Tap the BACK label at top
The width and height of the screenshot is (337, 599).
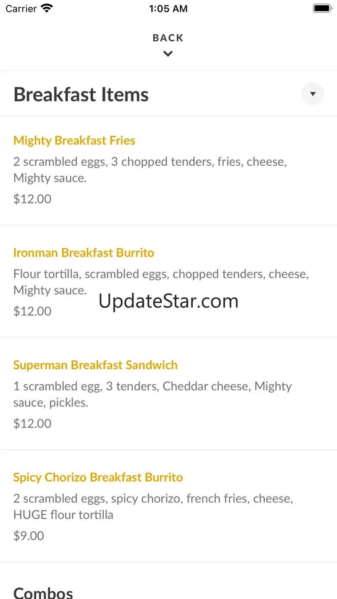(168, 38)
